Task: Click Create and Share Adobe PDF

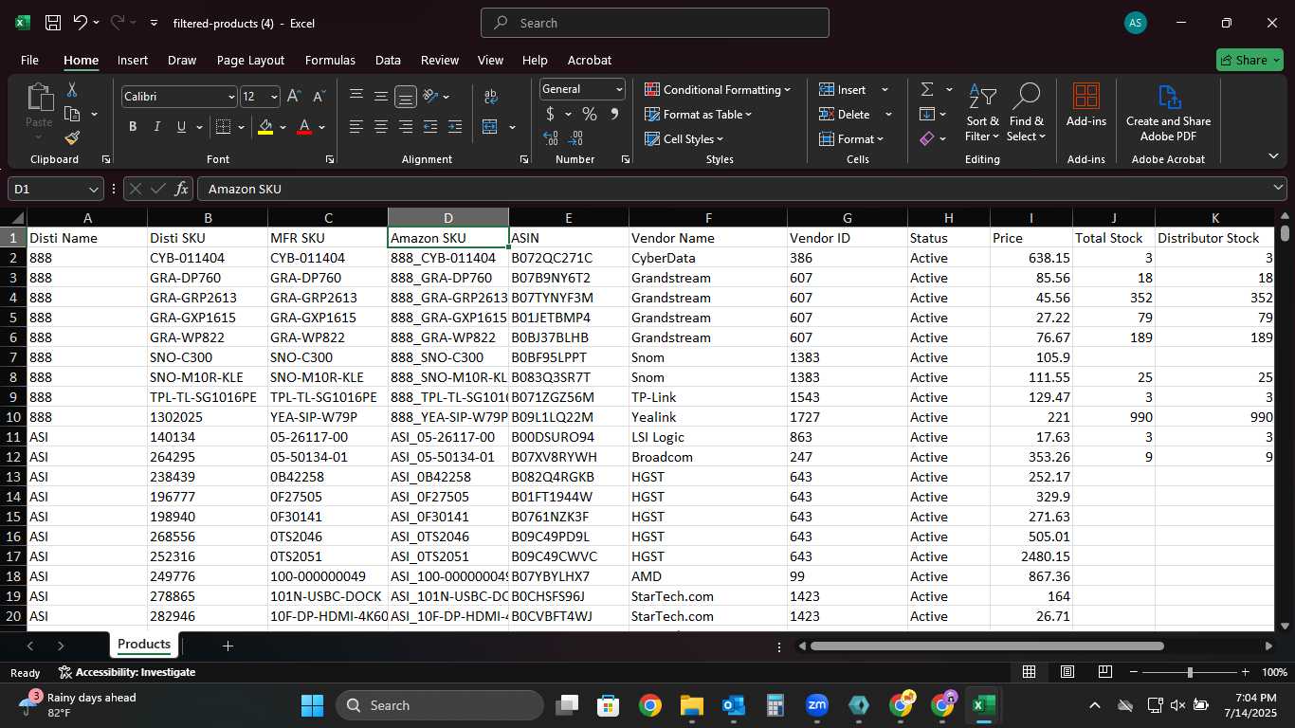Action: 1168,113
